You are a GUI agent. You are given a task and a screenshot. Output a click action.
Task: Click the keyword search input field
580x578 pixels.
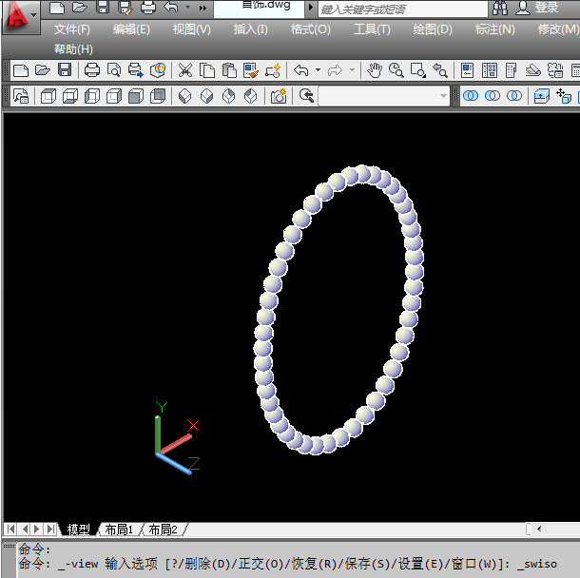(x=399, y=9)
